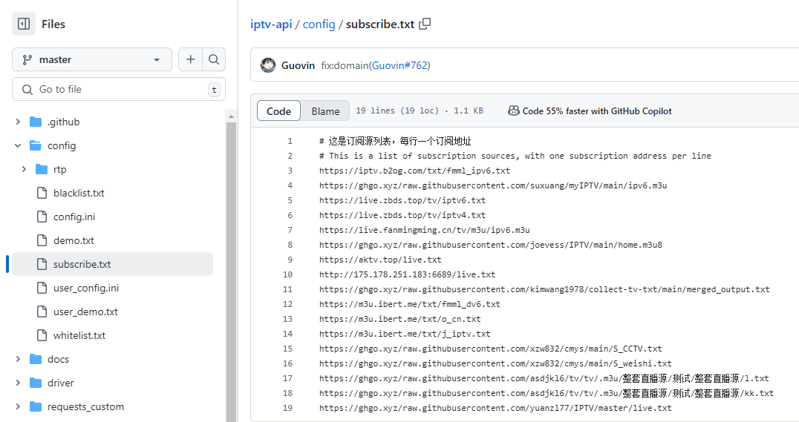Click the docs folder icon
This screenshot has width=799, height=422.
pos(36,359)
